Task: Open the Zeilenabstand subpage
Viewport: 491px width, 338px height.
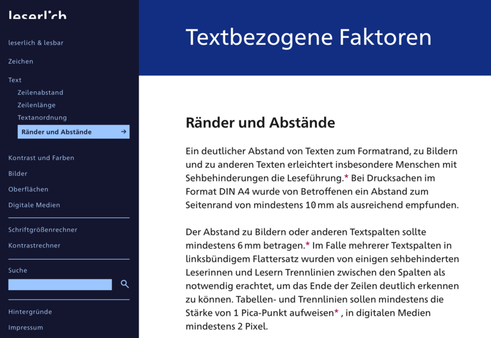Action: [x=41, y=92]
